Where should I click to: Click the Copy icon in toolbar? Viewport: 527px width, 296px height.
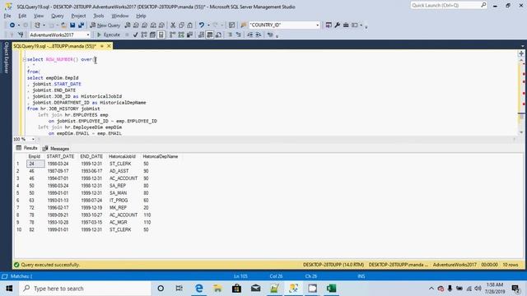click(x=181, y=25)
